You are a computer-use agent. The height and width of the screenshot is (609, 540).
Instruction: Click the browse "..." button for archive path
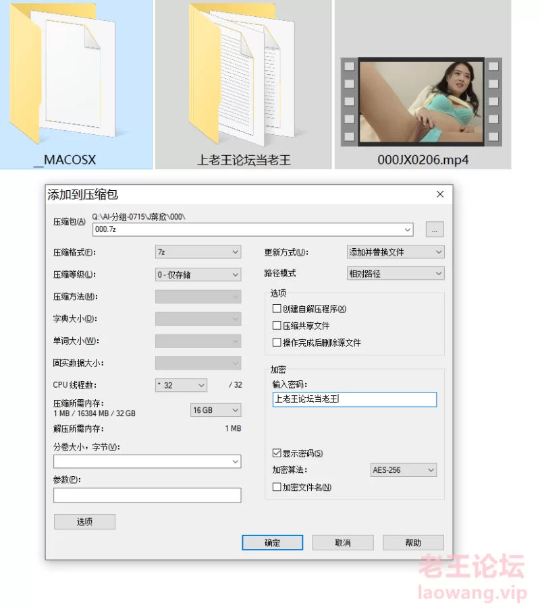435,229
